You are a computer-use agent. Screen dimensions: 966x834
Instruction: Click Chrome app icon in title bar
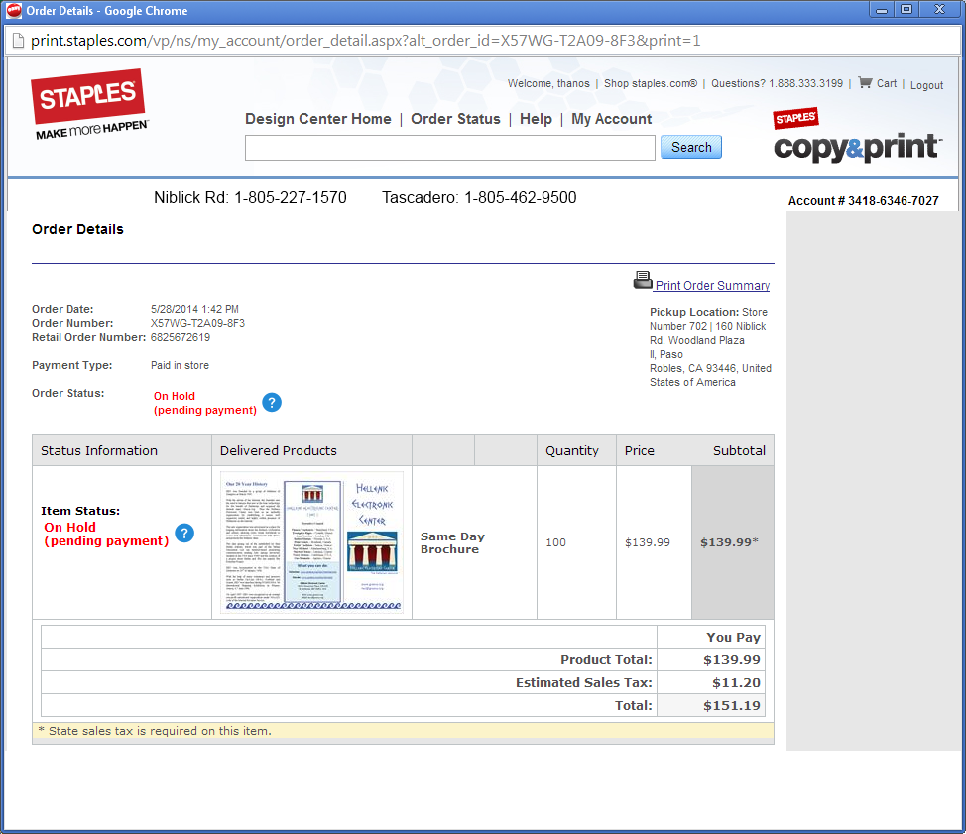coord(14,11)
